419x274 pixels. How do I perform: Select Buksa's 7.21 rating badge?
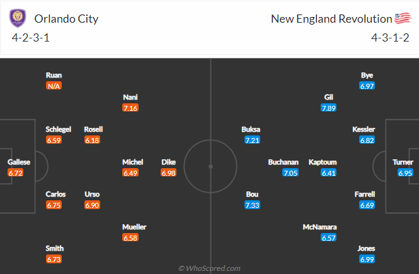tap(252, 140)
